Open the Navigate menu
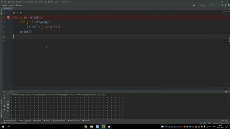 19,2
